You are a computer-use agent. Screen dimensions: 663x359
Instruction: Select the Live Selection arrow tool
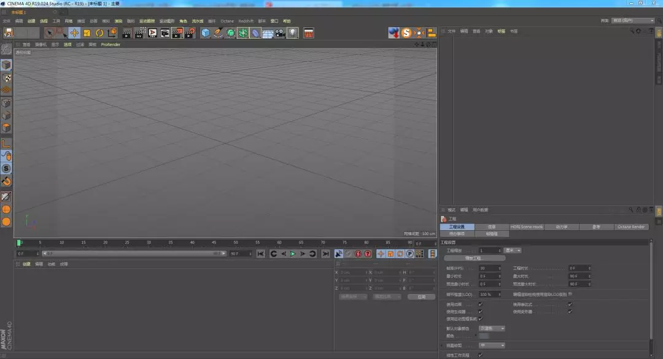pyautogui.click(x=49, y=33)
